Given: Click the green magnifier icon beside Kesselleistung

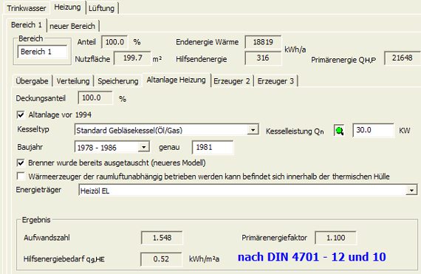Looking at the screenshot, I should (x=339, y=131).
